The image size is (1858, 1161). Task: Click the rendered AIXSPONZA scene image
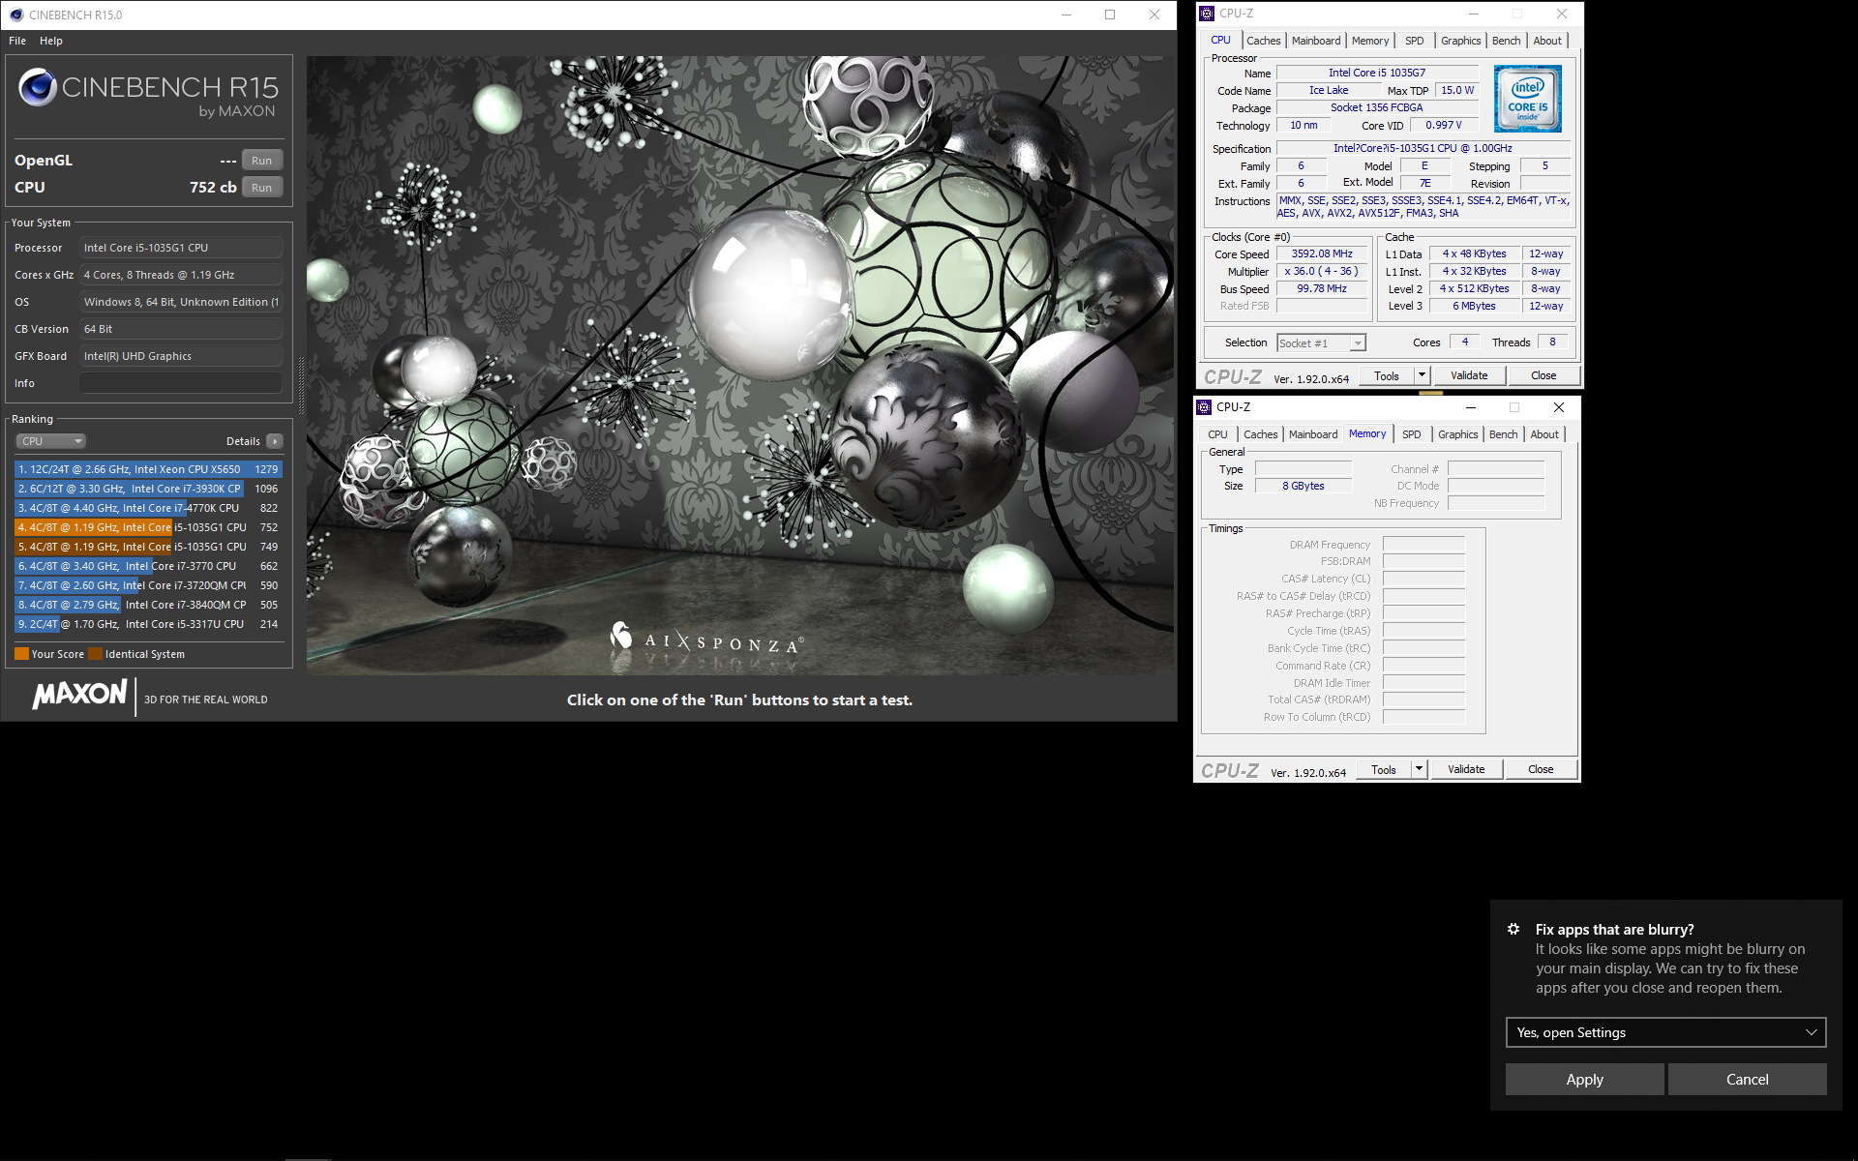coord(740,366)
